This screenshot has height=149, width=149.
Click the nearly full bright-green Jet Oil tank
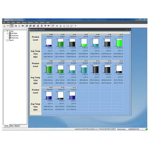coord(119,43)
